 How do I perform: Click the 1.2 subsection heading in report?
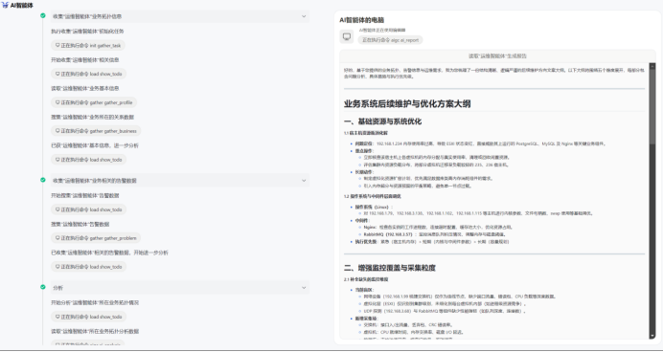[x=373, y=197]
